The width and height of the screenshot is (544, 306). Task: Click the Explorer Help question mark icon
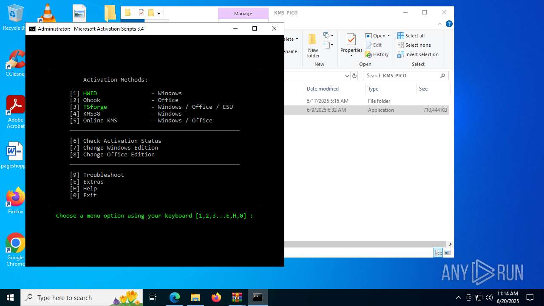point(449,24)
